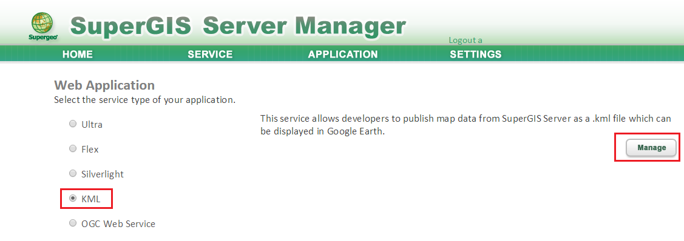Screen dimensions: 684x241
Task: Click the KML service description text
Action: pyautogui.click(x=466, y=125)
